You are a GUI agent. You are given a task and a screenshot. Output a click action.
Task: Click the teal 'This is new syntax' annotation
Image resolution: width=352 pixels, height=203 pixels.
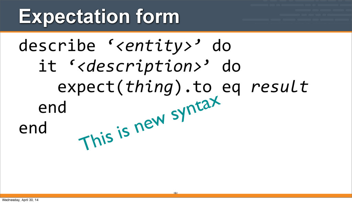click(x=150, y=122)
